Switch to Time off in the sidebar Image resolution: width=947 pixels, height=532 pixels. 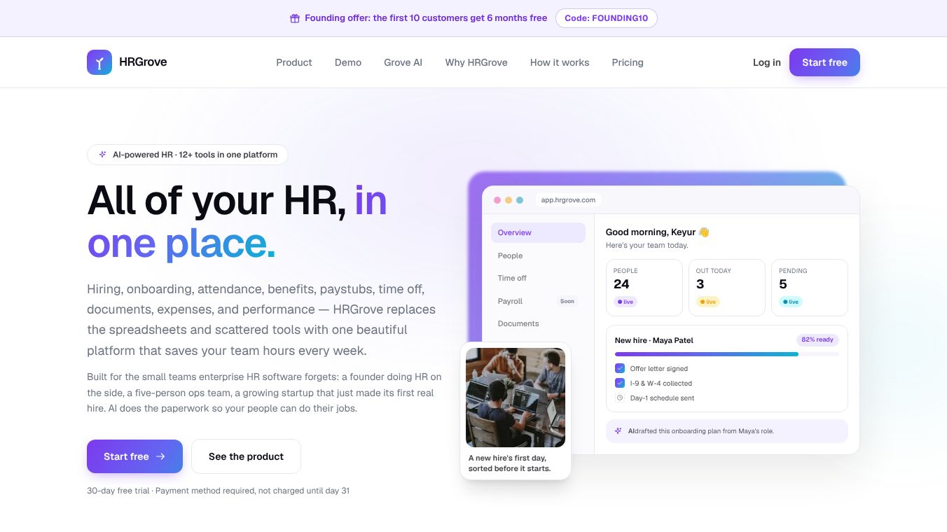(x=538, y=278)
